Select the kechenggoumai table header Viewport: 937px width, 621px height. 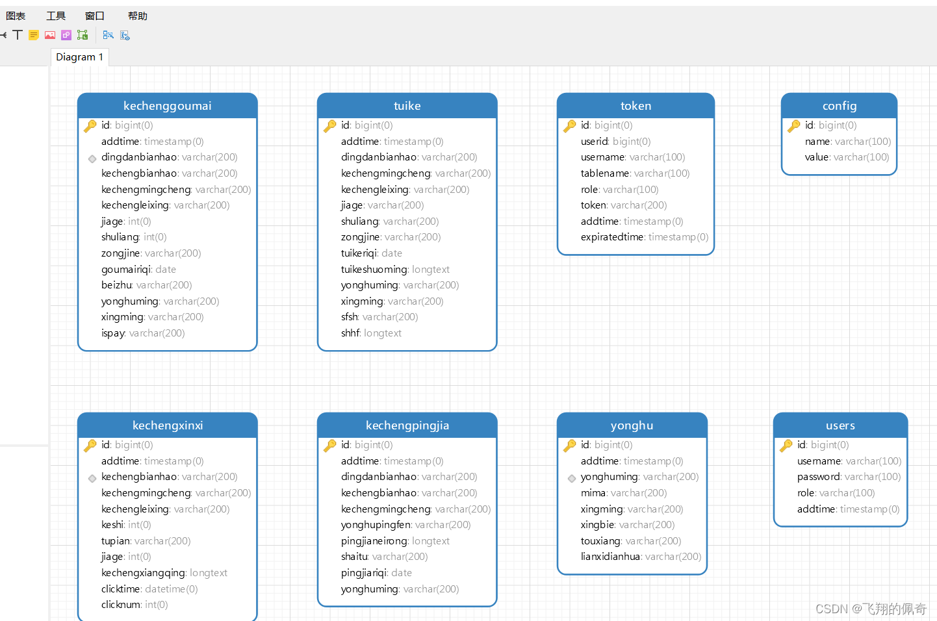168,106
